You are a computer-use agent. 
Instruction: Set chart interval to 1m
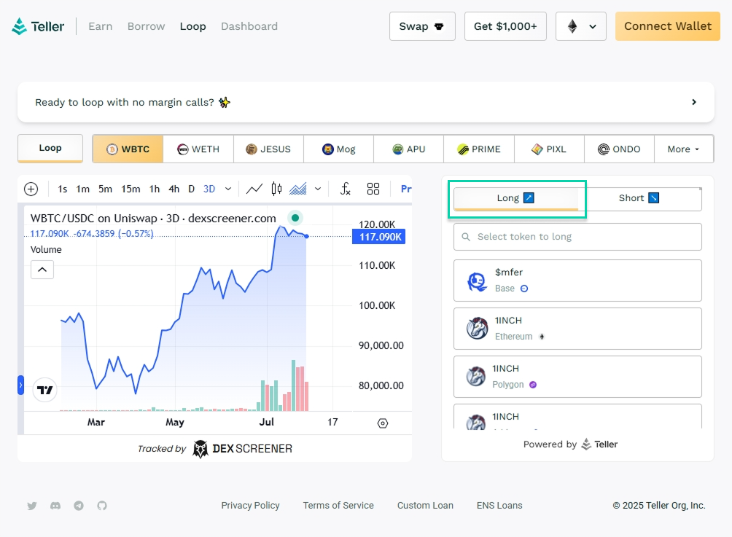click(x=83, y=189)
